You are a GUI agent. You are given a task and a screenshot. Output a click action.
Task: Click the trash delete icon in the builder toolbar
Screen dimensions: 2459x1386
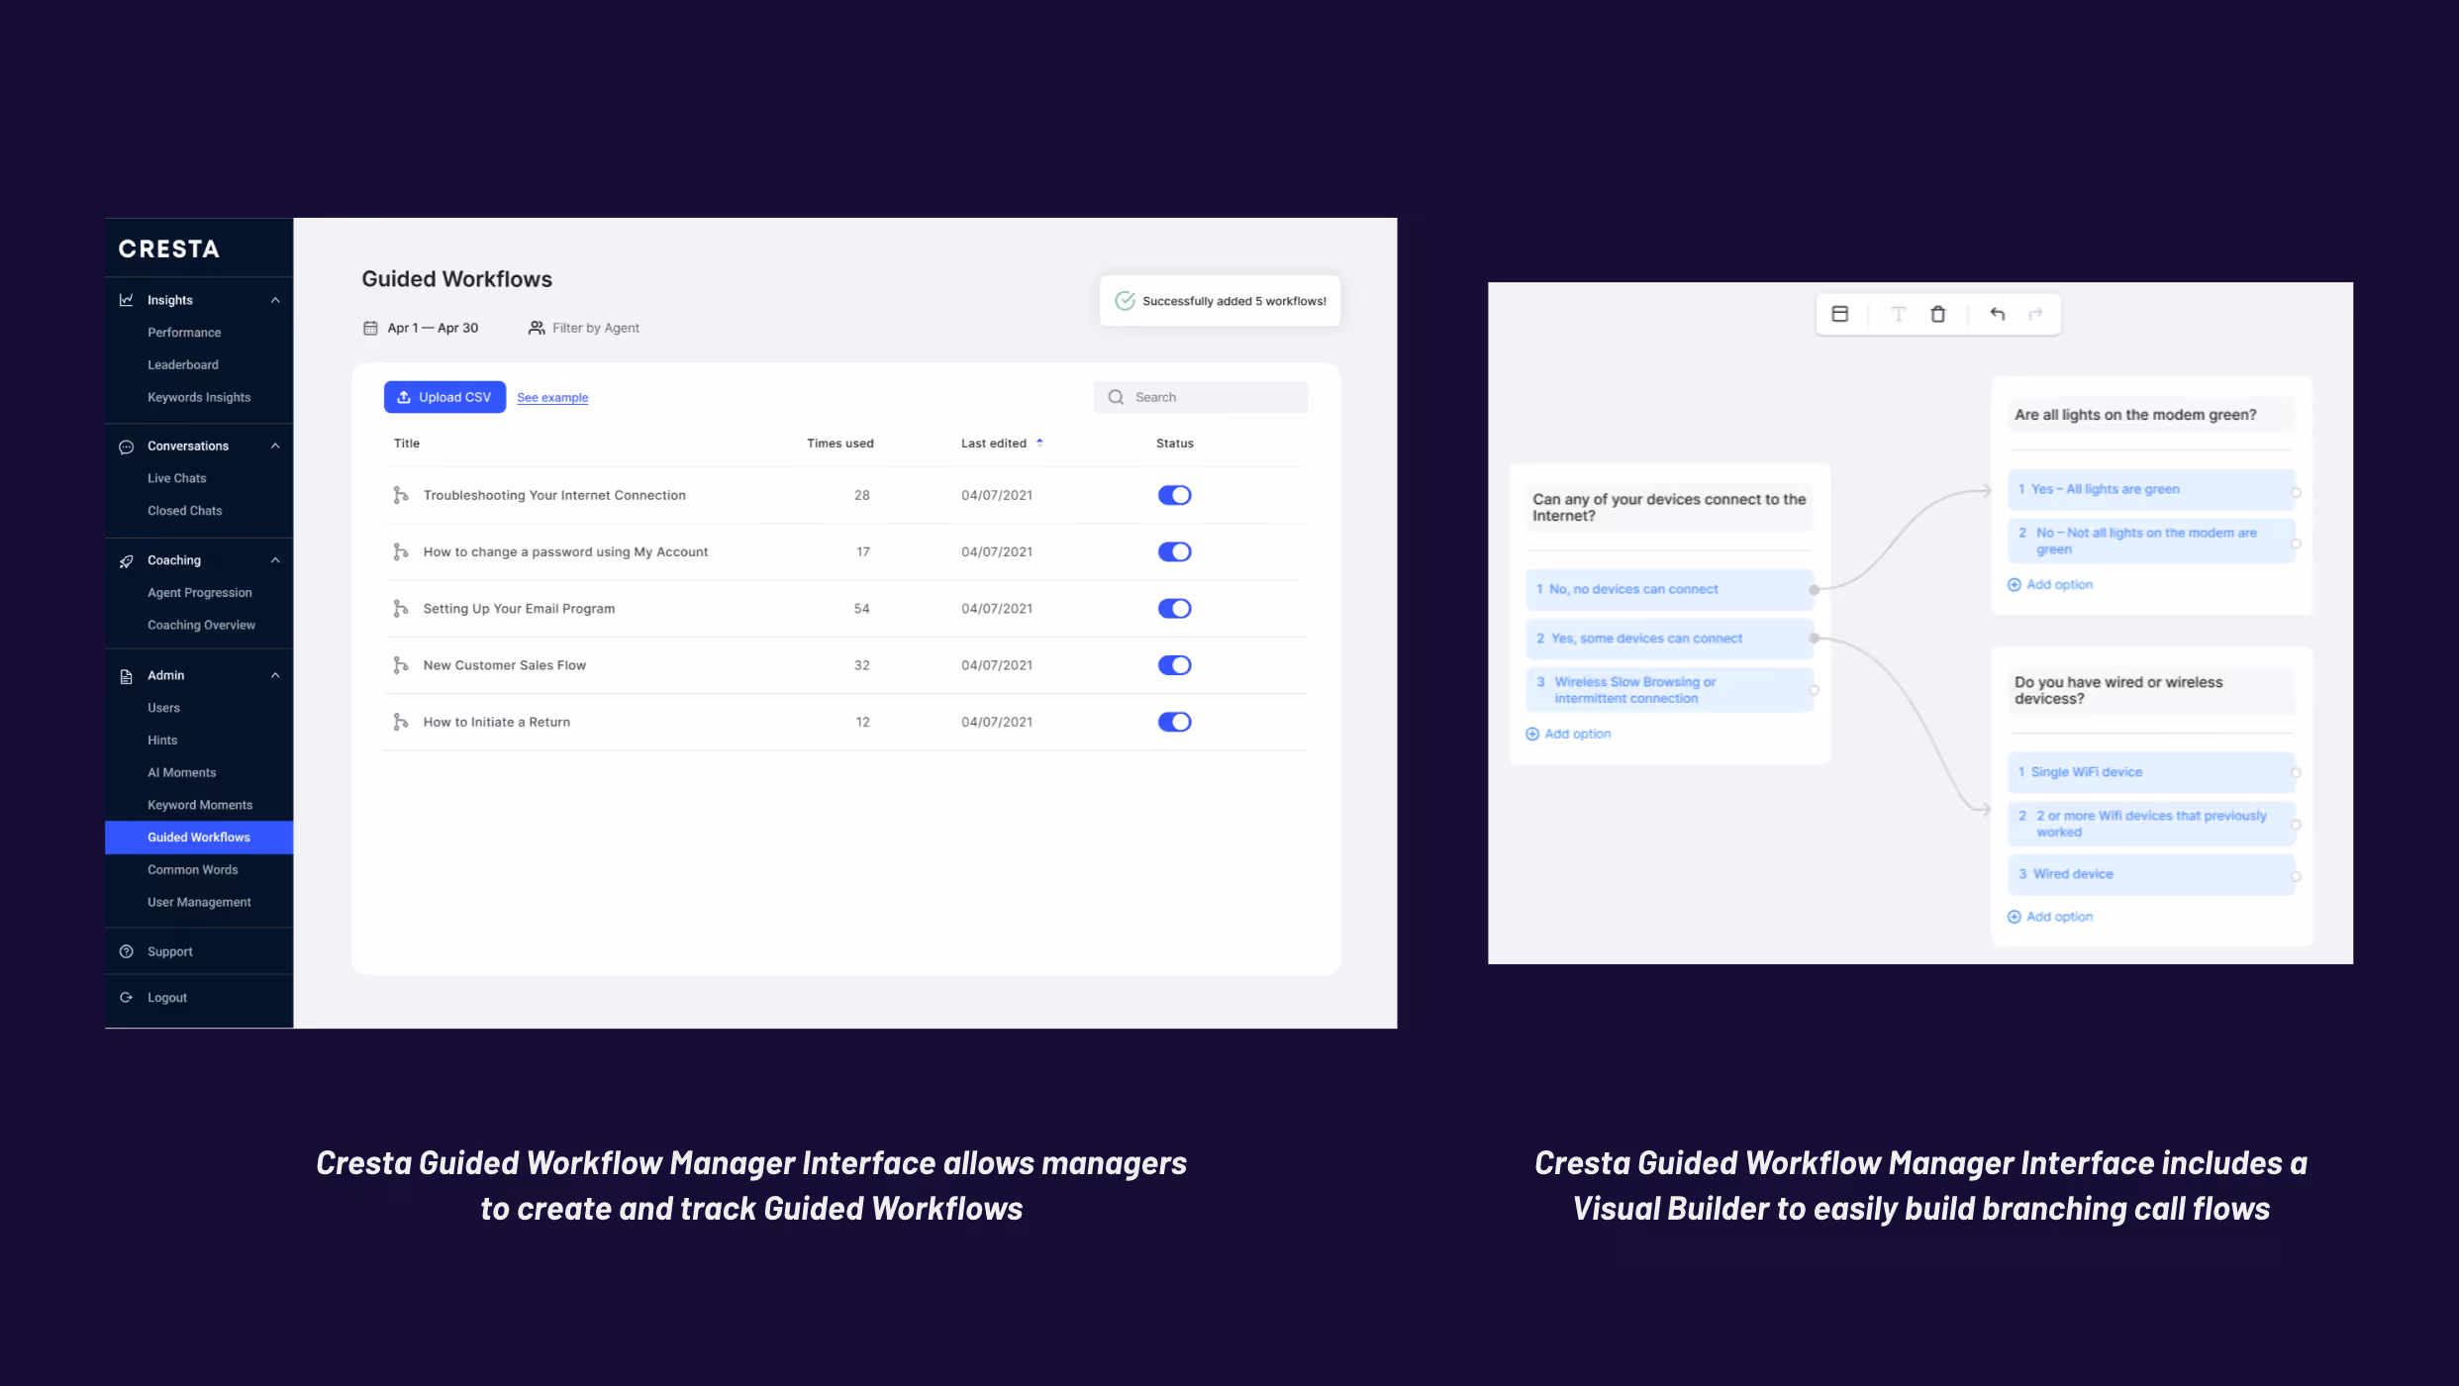(1937, 314)
